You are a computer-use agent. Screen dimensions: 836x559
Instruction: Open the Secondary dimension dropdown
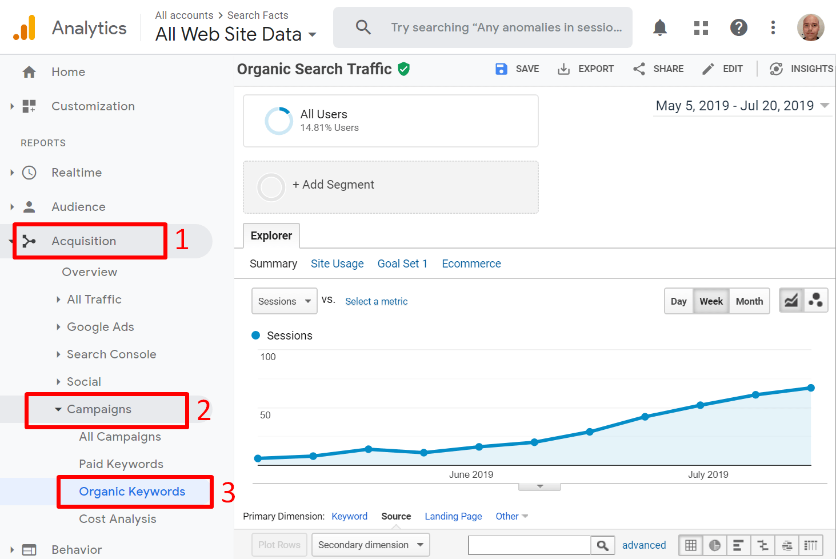[370, 545]
